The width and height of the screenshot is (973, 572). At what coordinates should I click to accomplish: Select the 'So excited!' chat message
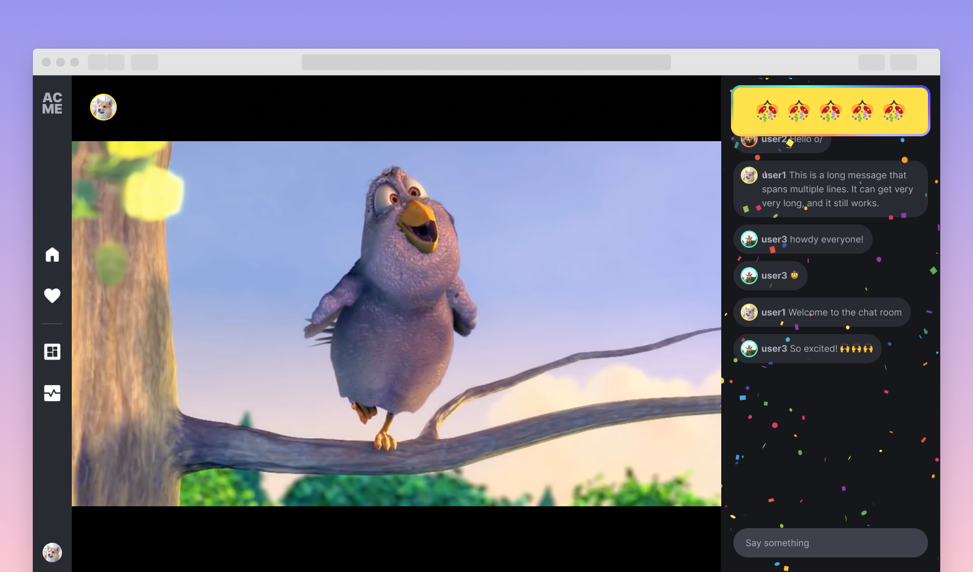click(808, 349)
